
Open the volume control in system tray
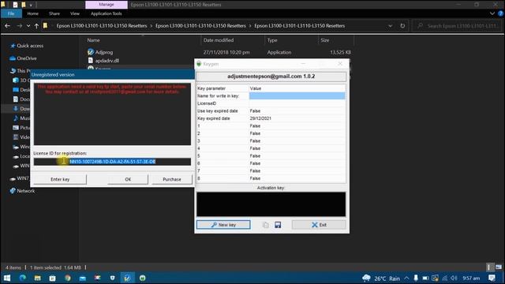coord(454,278)
